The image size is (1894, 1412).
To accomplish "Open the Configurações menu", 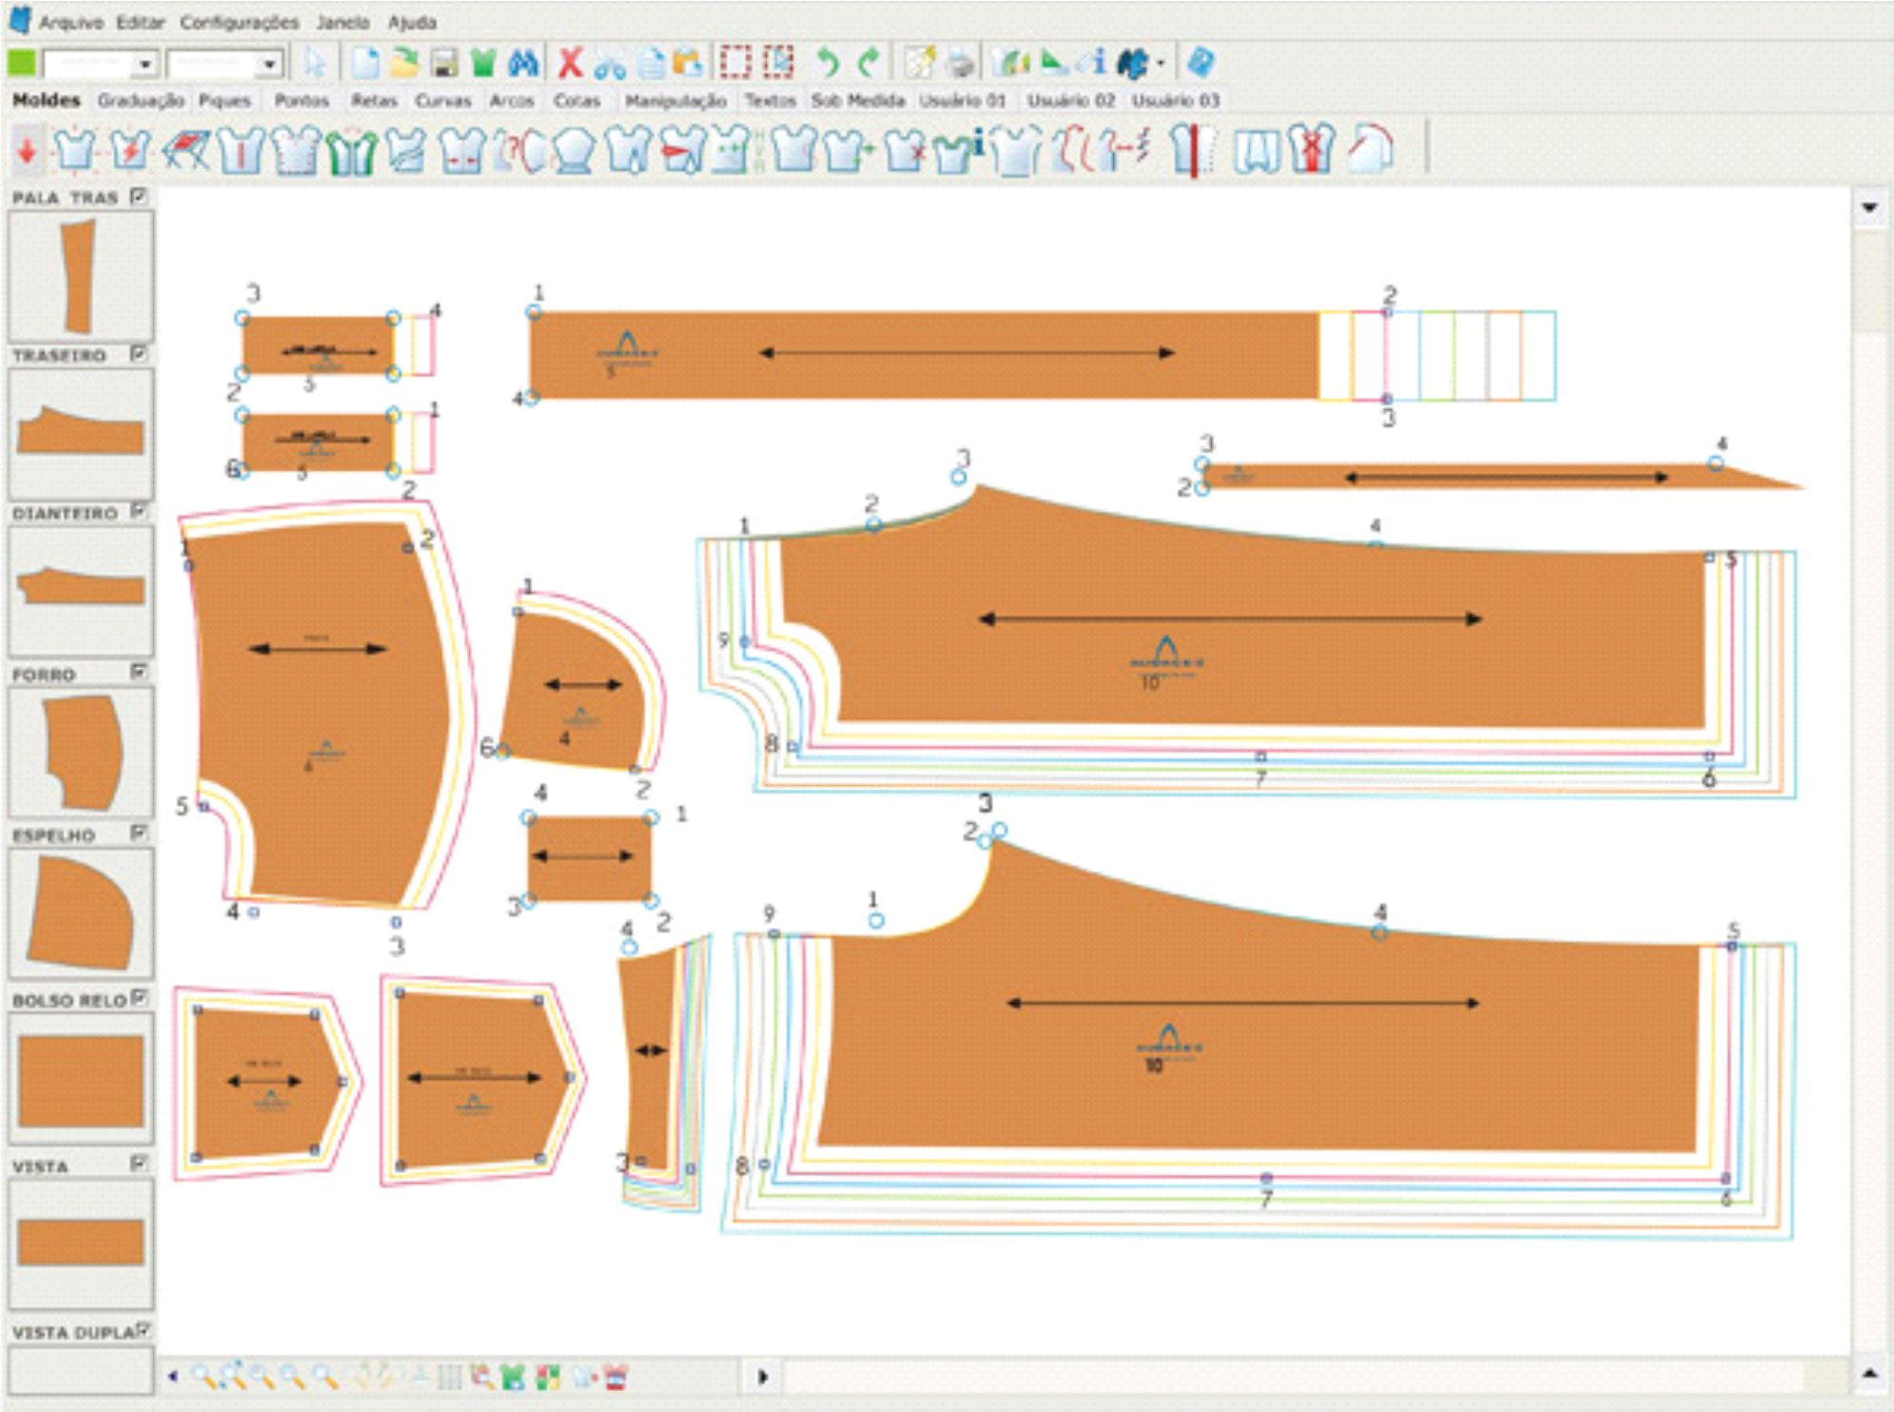I will point(239,22).
